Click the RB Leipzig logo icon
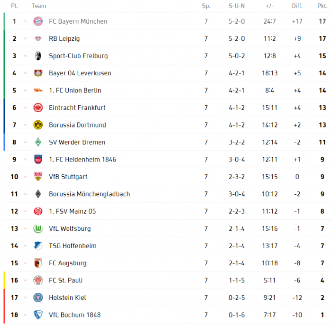Viewport: 332px width, 325px height. click(x=38, y=38)
